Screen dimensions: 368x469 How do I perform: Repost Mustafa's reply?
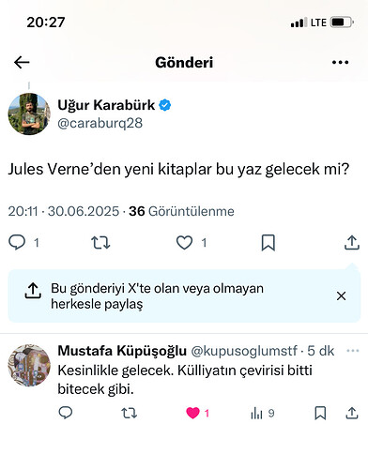(130, 413)
